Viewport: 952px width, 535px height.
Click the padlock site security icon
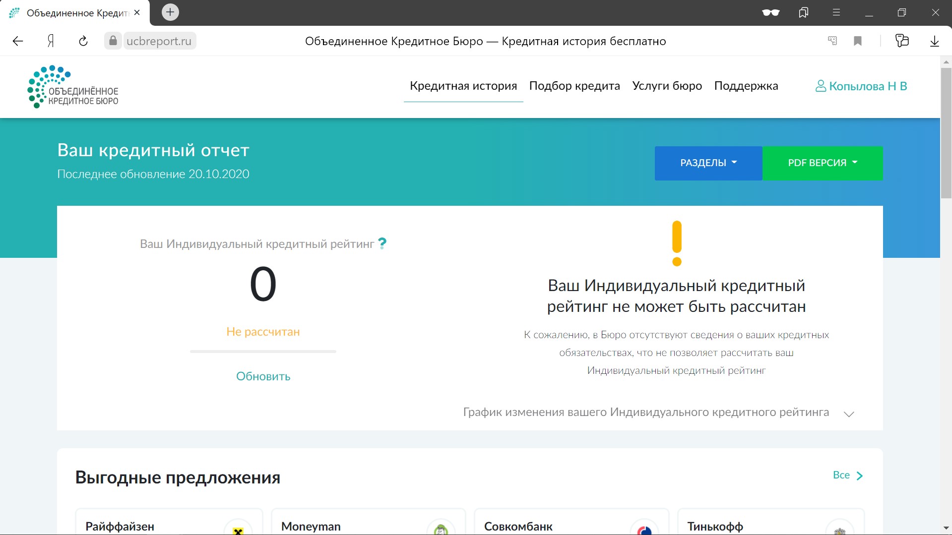point(113,41)
